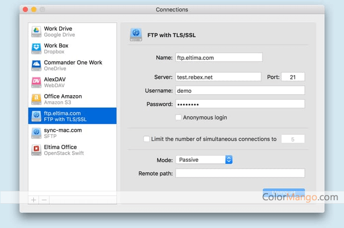Click the SFTP icon for sync-mac.com
This screenshot has width=344, height=228.
pyautogui.click(x=36, y=133)
